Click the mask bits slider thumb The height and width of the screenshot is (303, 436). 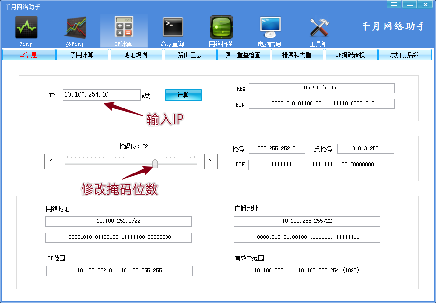coord(155,163)
